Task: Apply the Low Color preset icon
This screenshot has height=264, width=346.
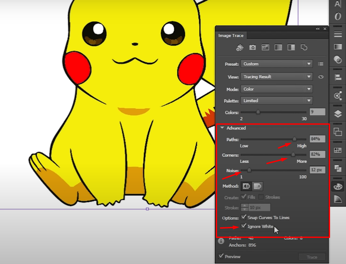Action: click(265, 47)
